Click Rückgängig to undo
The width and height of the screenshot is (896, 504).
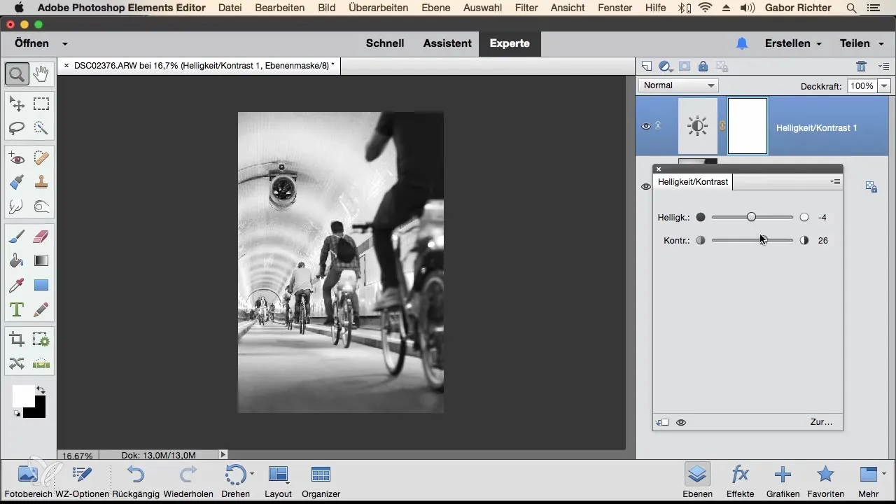[x=135, y=481]
